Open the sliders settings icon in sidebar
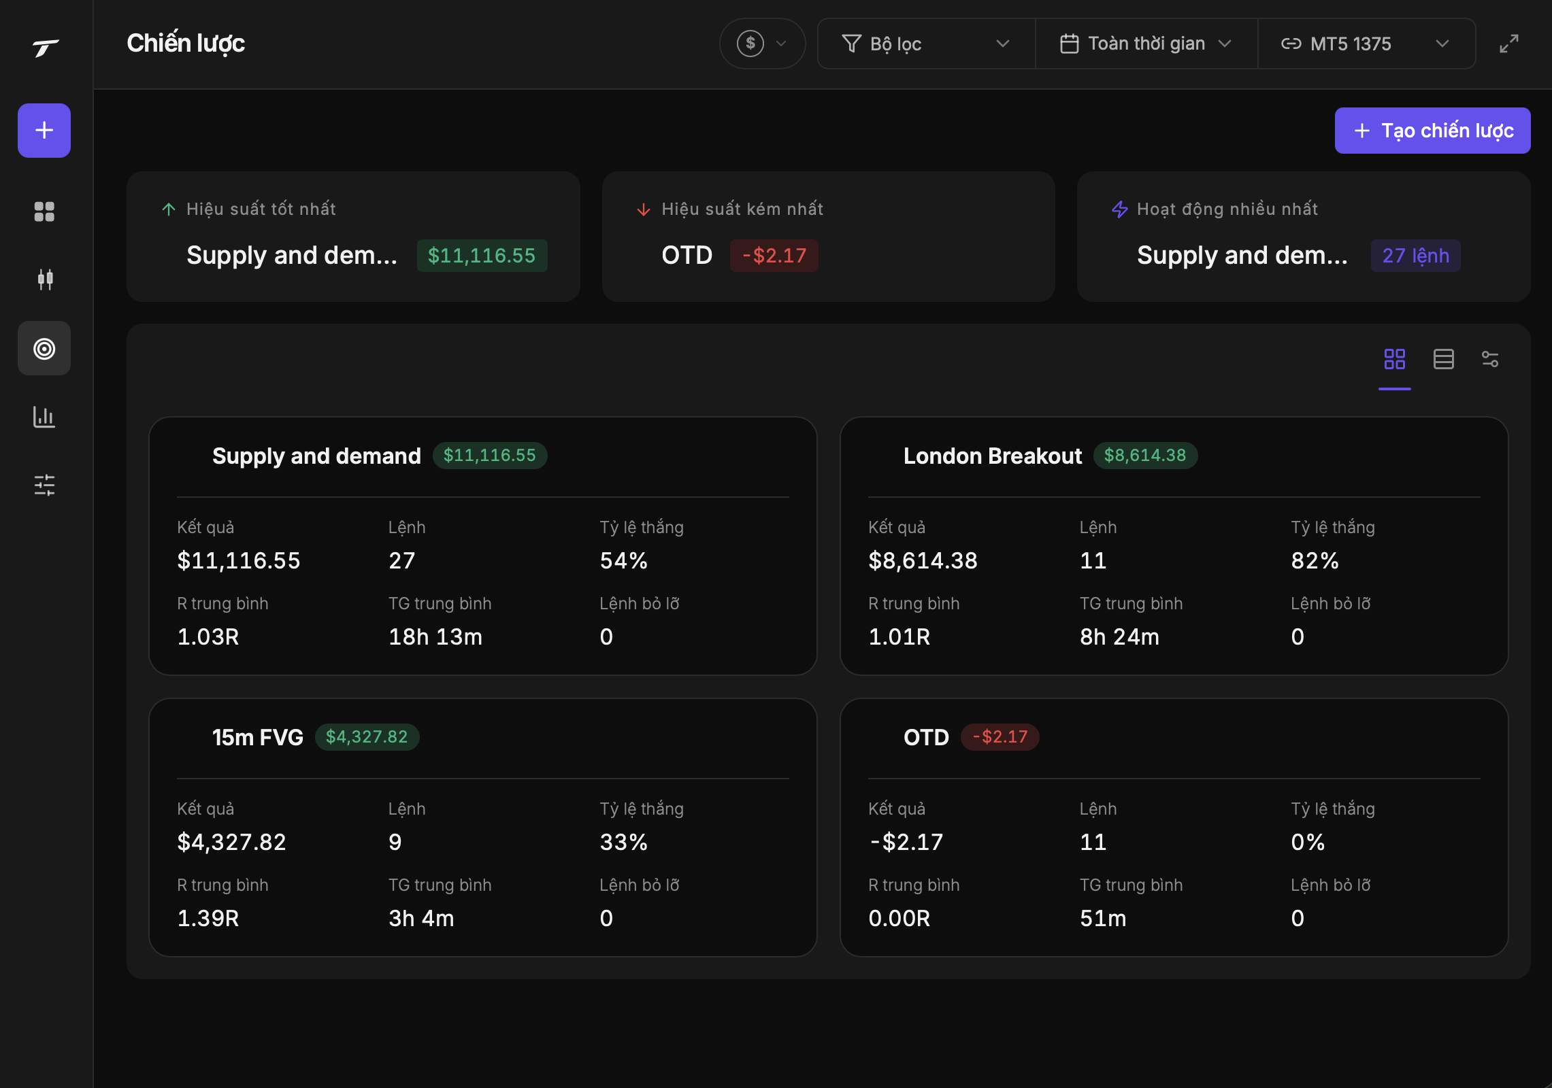Viewport: 1552px width, 1088px height. (44, 485)
